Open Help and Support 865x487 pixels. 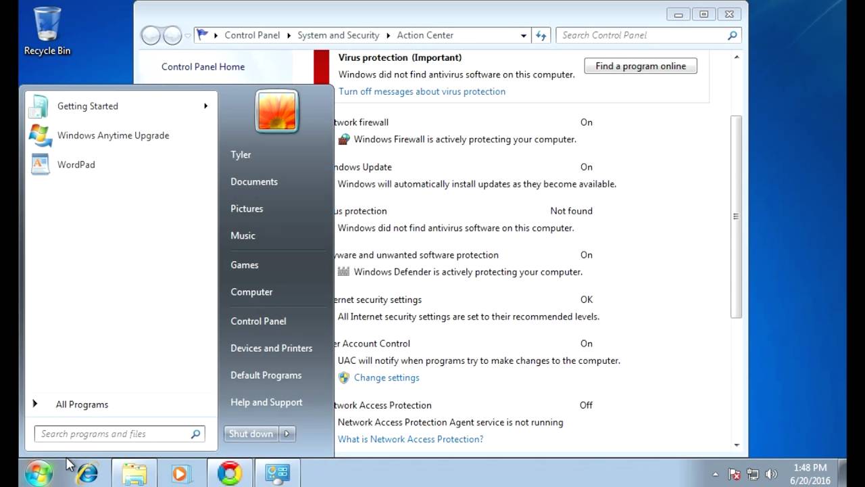pyautogui.click(x=266, y=402)
